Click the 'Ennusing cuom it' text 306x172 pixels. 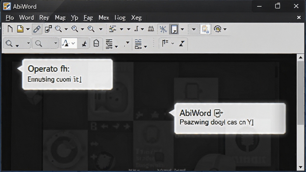[x=54, y=80]
